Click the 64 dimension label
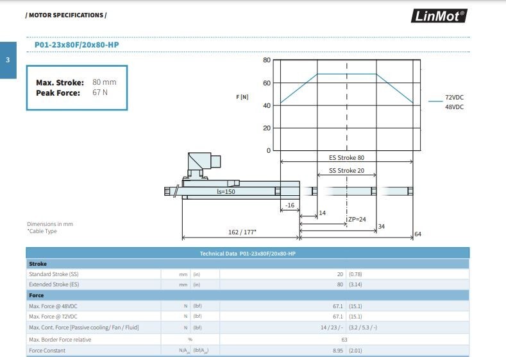The height and width of the screenshot is (357, 506). point(418,234)
